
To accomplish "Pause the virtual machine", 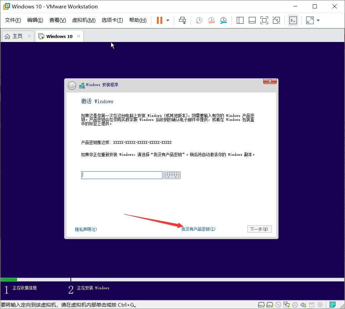I will point(159,20).
